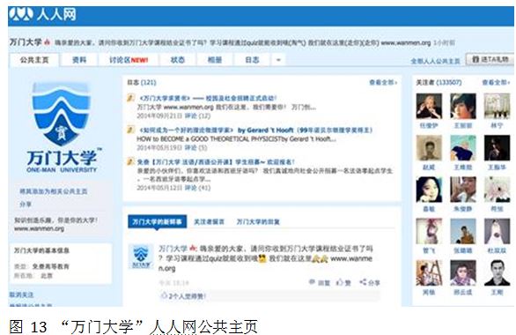Click the follower name 王振华
Image resolution: width=516 pixels, height=335 pixels.
tap(497, 167)
